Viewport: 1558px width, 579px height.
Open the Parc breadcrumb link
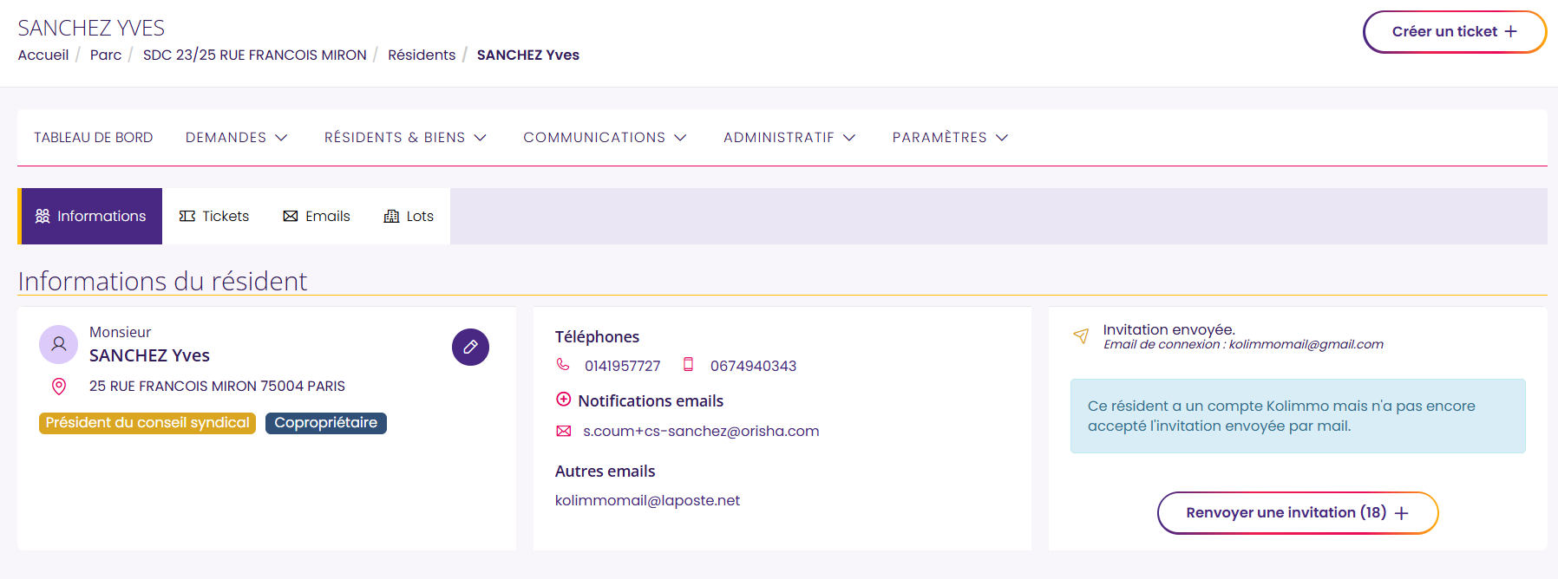click(x=106, y=55)
